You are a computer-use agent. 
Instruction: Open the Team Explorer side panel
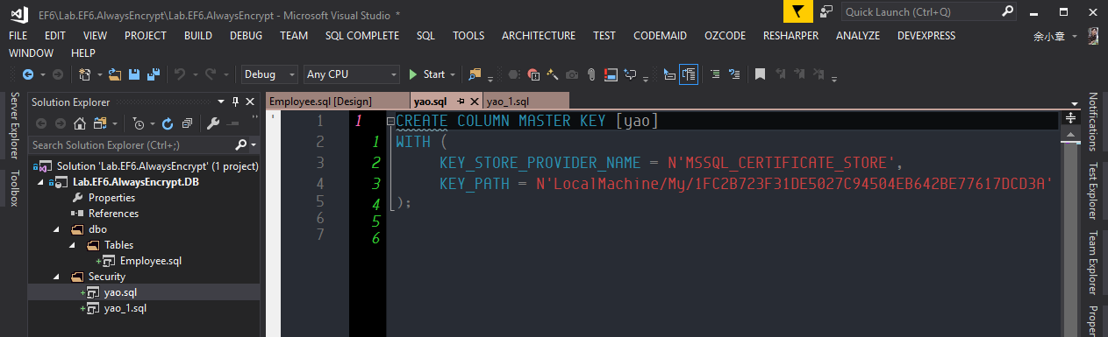1093,263
